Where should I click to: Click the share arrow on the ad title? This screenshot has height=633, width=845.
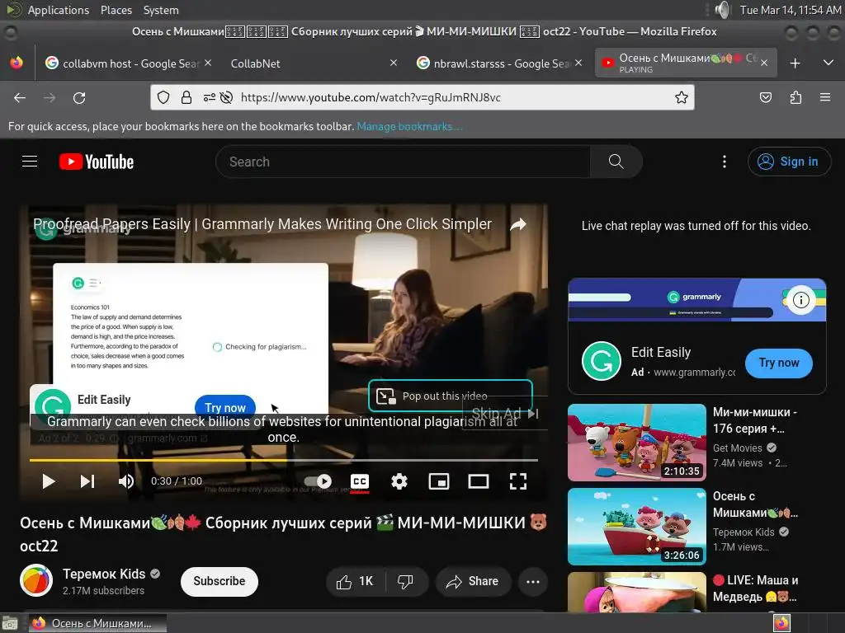point(518,224)
